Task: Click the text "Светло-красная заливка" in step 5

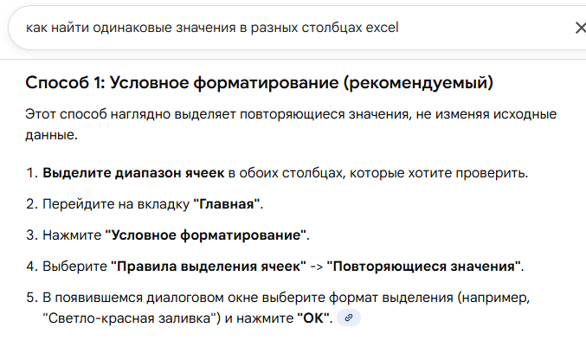Action: pos(130,318)
